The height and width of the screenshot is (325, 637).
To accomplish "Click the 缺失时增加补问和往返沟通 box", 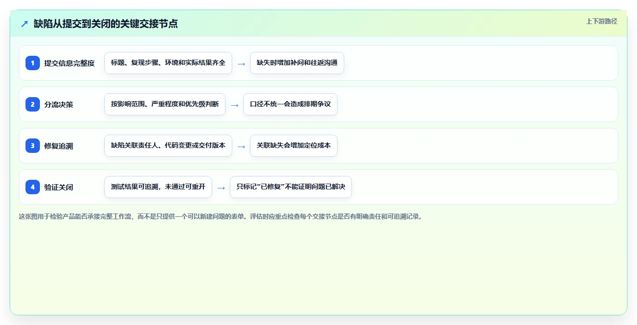I will coord(297,63).
